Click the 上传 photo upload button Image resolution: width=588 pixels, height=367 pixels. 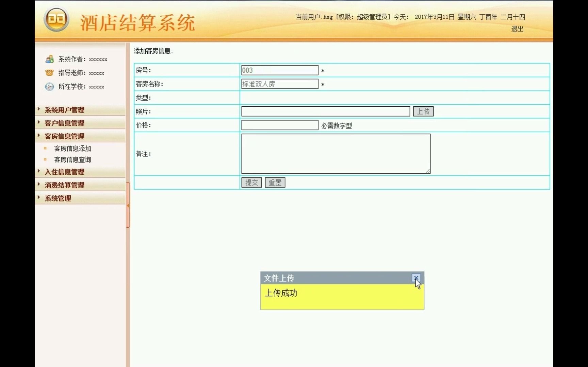click(423, 111)
